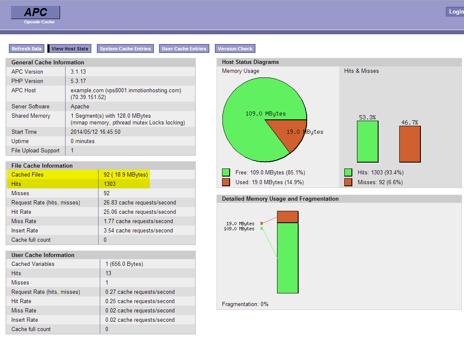Click the orange Used memory legend swatch
Screen dimensions: 464x337
(x=226, y=182)
